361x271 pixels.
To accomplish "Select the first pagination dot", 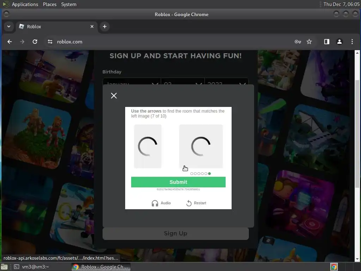I will coord(192,174).
